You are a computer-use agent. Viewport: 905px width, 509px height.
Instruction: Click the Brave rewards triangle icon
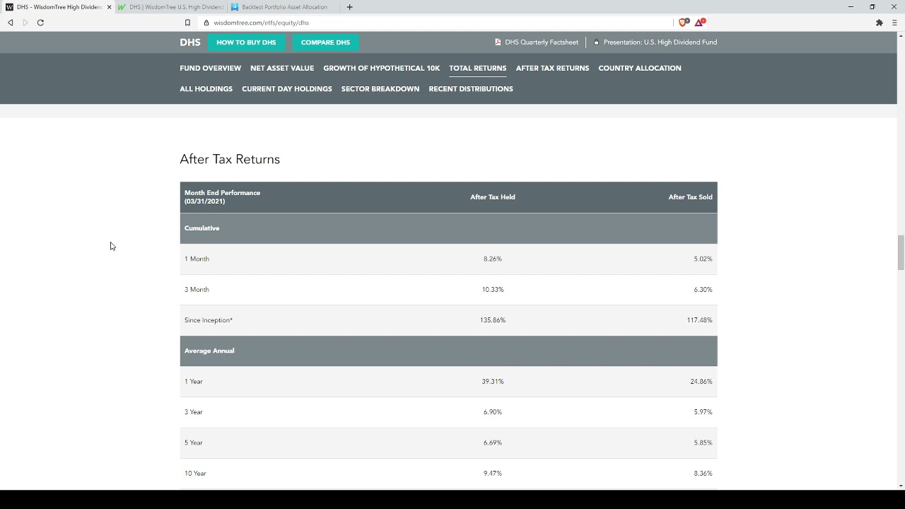coord(700,23)
